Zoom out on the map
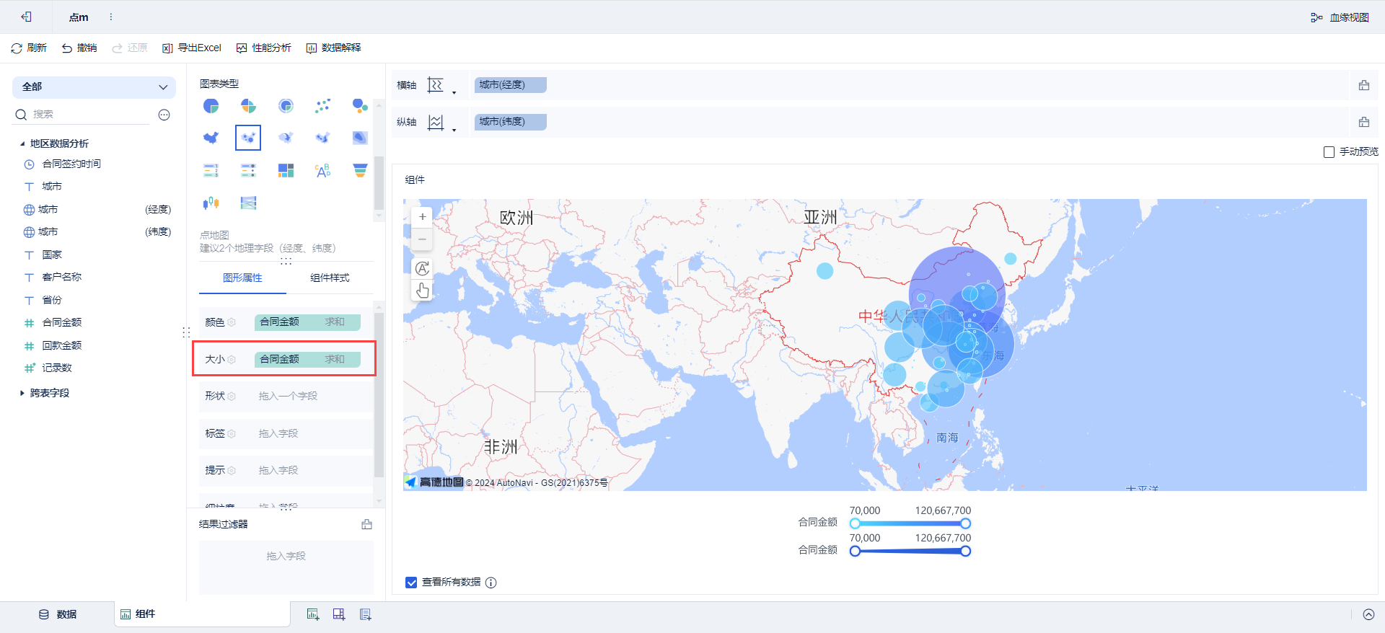 422,239
